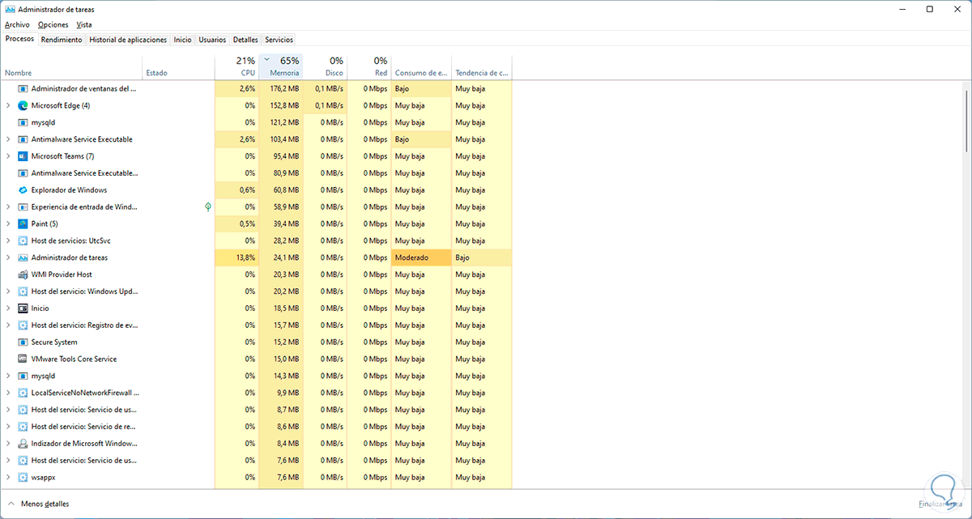
Task: Click the green leaf status icon
Action: (x=208, y=207)
